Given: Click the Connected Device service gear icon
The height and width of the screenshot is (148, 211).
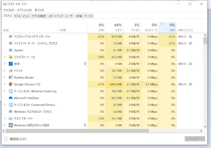Looking at the screenshot, I should pyautogui.click(x=11, y=105).
